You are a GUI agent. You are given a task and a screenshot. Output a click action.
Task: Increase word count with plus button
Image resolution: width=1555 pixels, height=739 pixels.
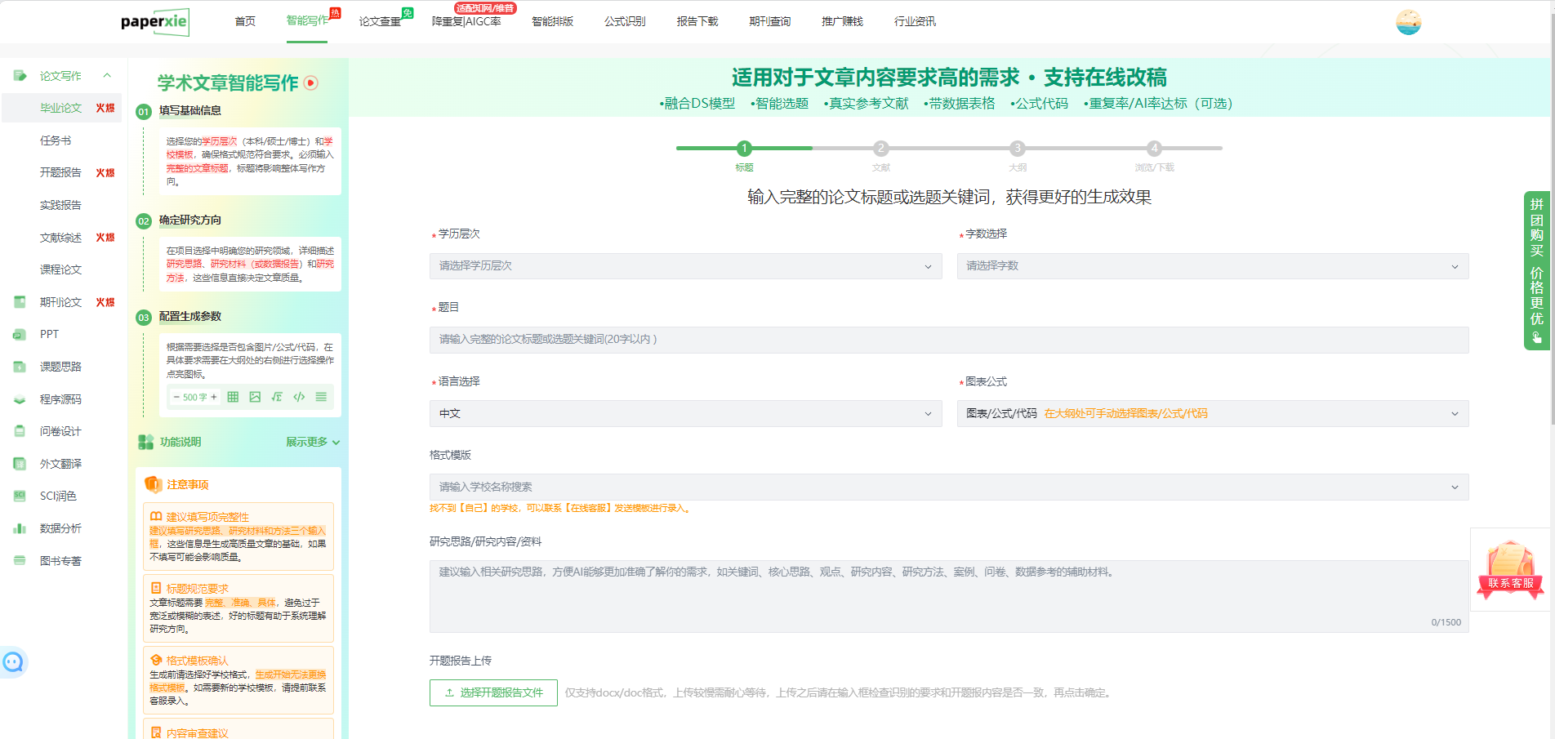[x=214, y=397]
